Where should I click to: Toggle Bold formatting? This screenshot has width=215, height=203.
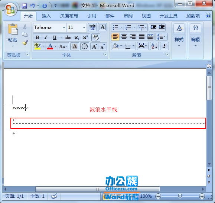click(x=37, y=37)
